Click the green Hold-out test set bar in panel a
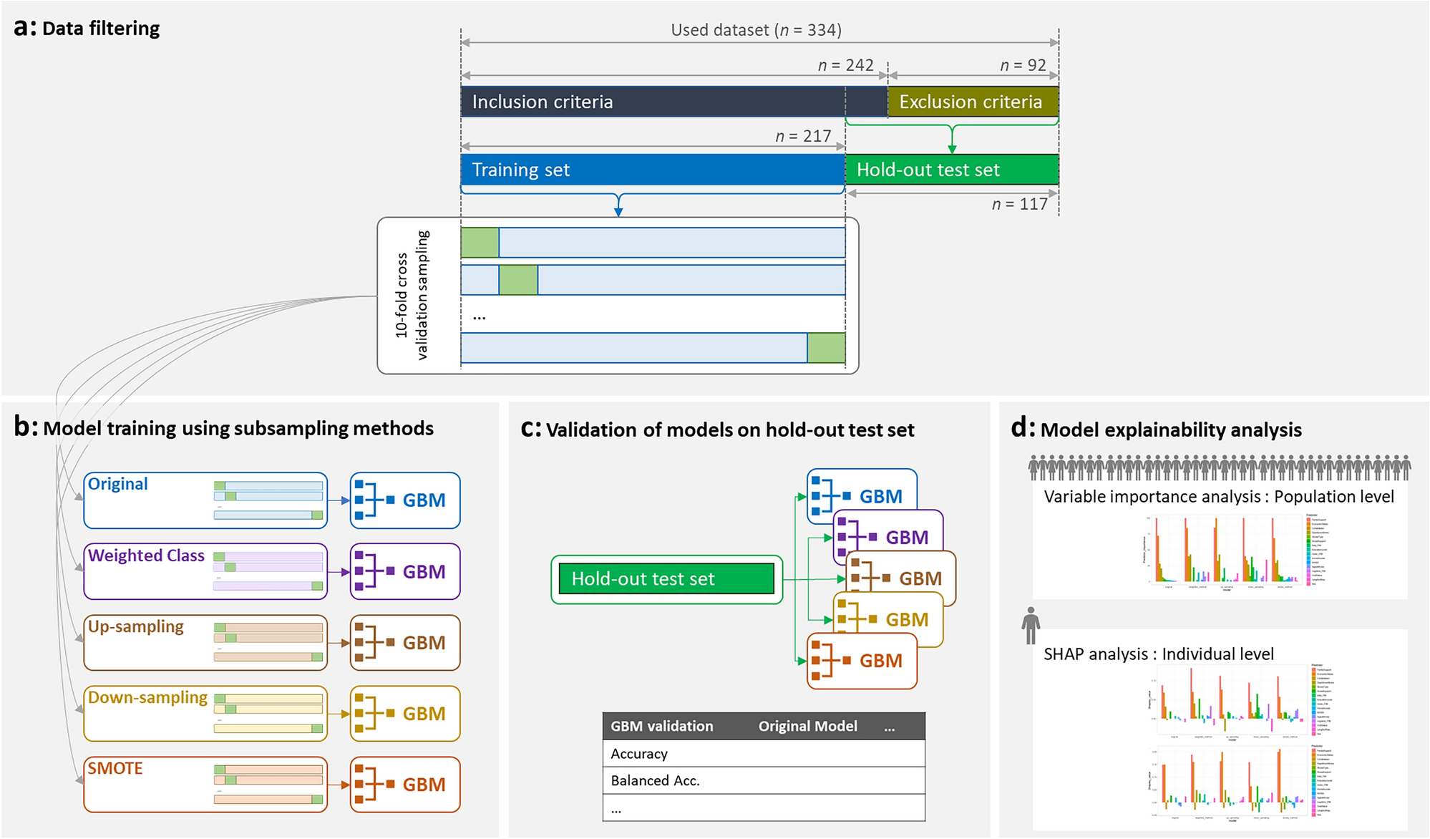This screenshot has width=1430, height=839. (x=951, y=170)
